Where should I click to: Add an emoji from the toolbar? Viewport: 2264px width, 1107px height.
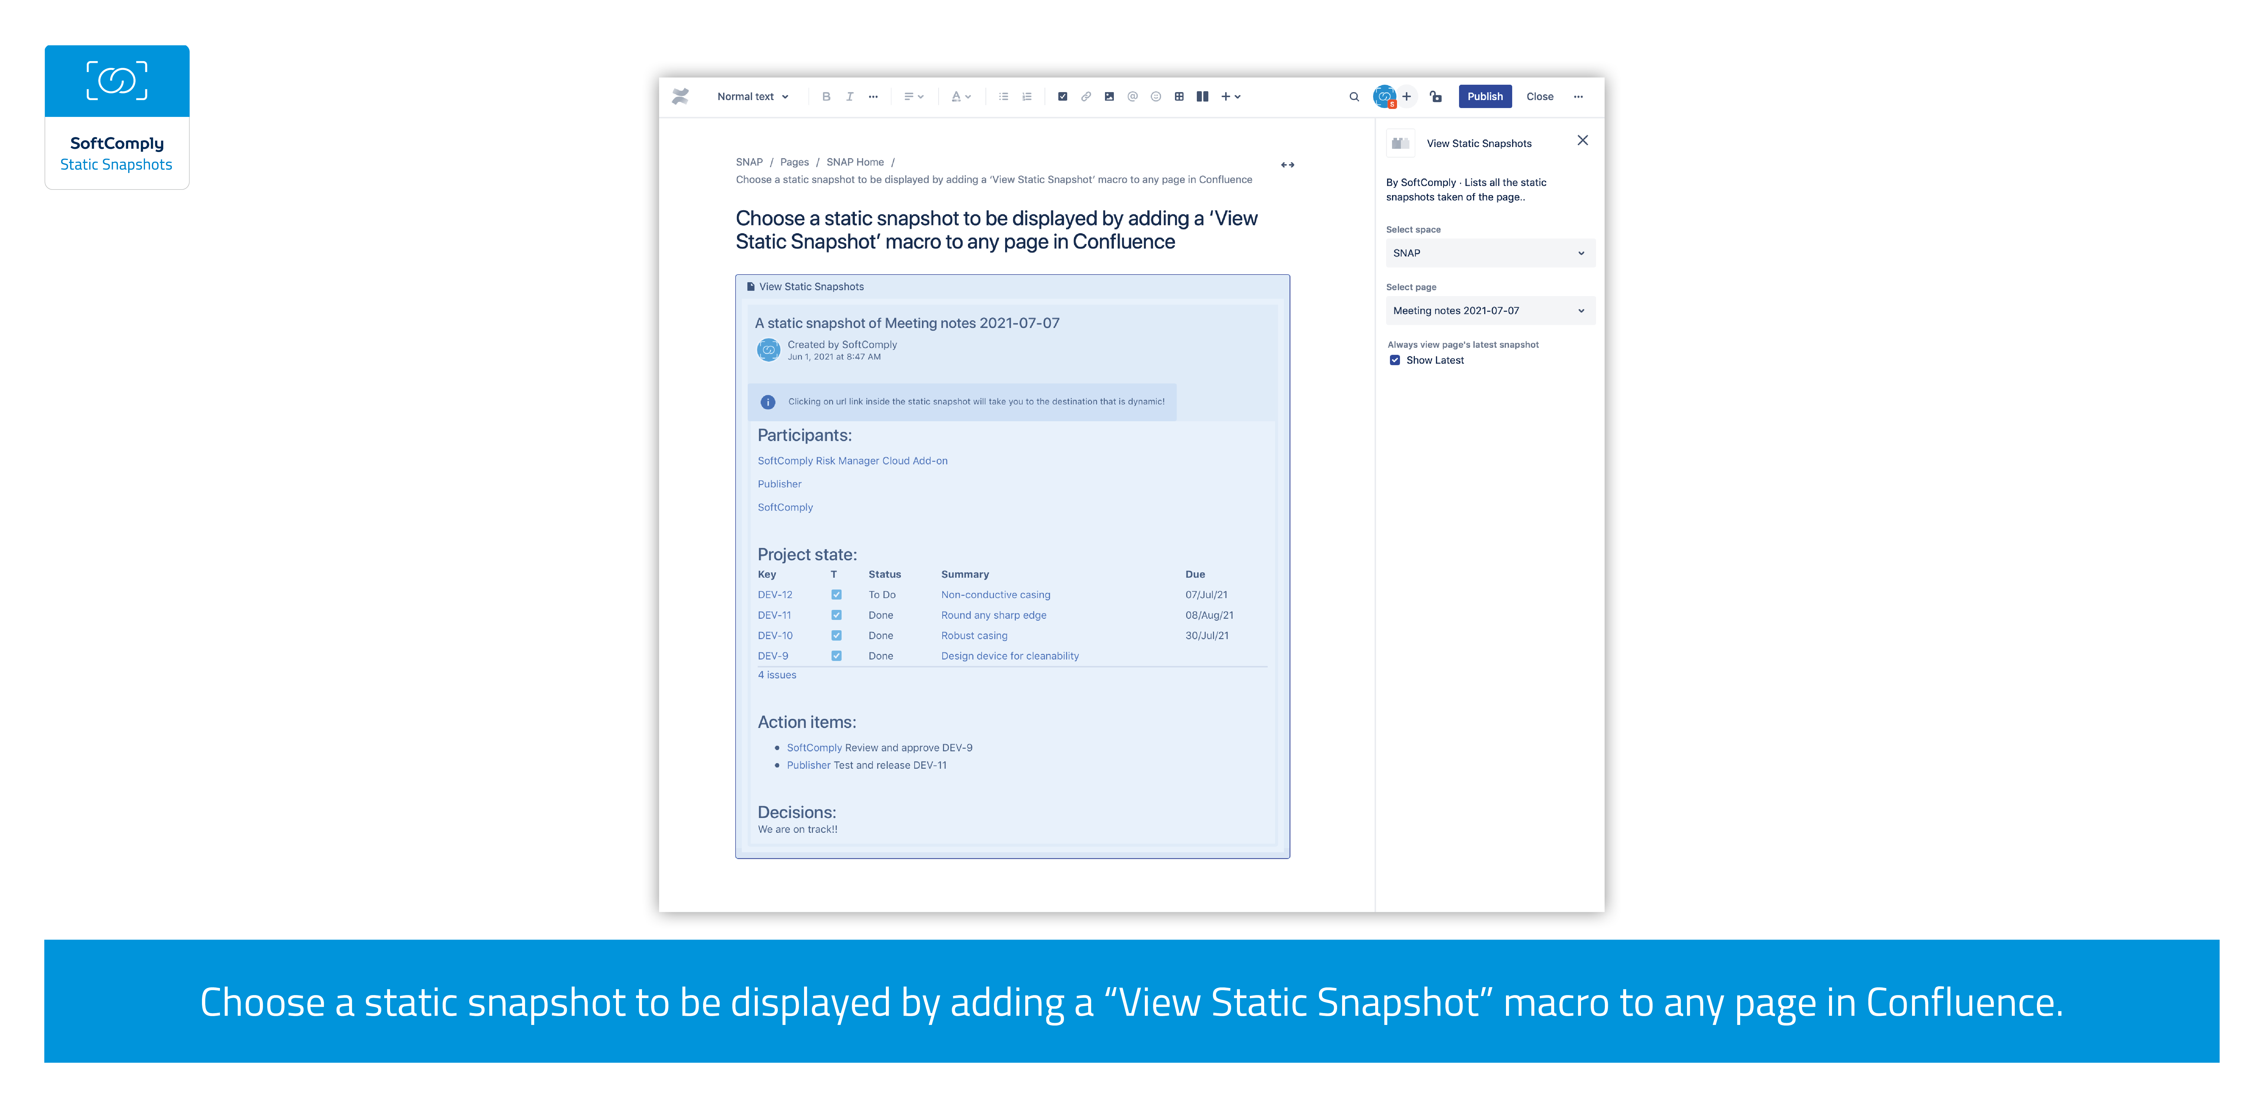tap(1156, 97)
